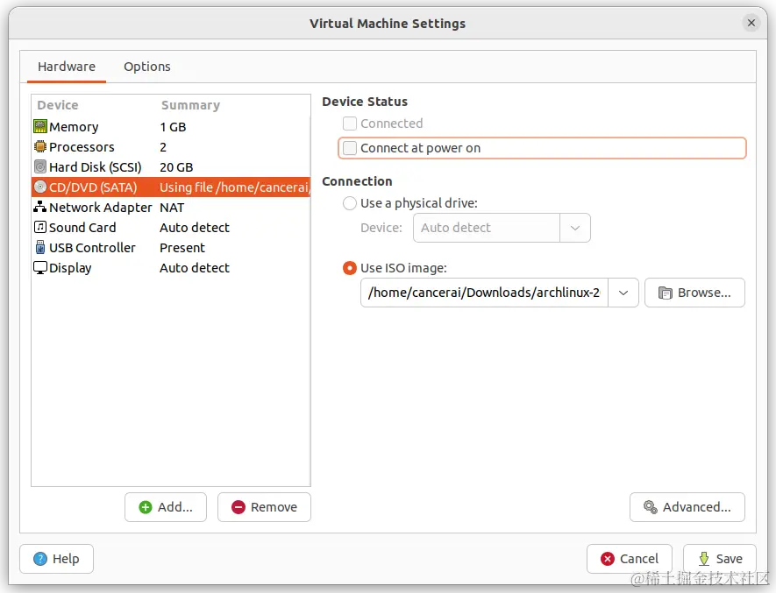Select the Hard Disk 20 GB summary
Viewport: 776px width, 593px height.
tap(176, 167)
